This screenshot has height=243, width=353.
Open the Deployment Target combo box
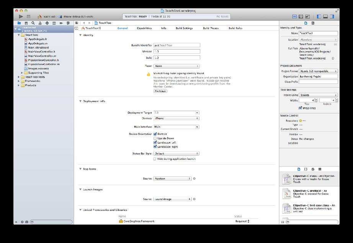click(x=176, y=113)
